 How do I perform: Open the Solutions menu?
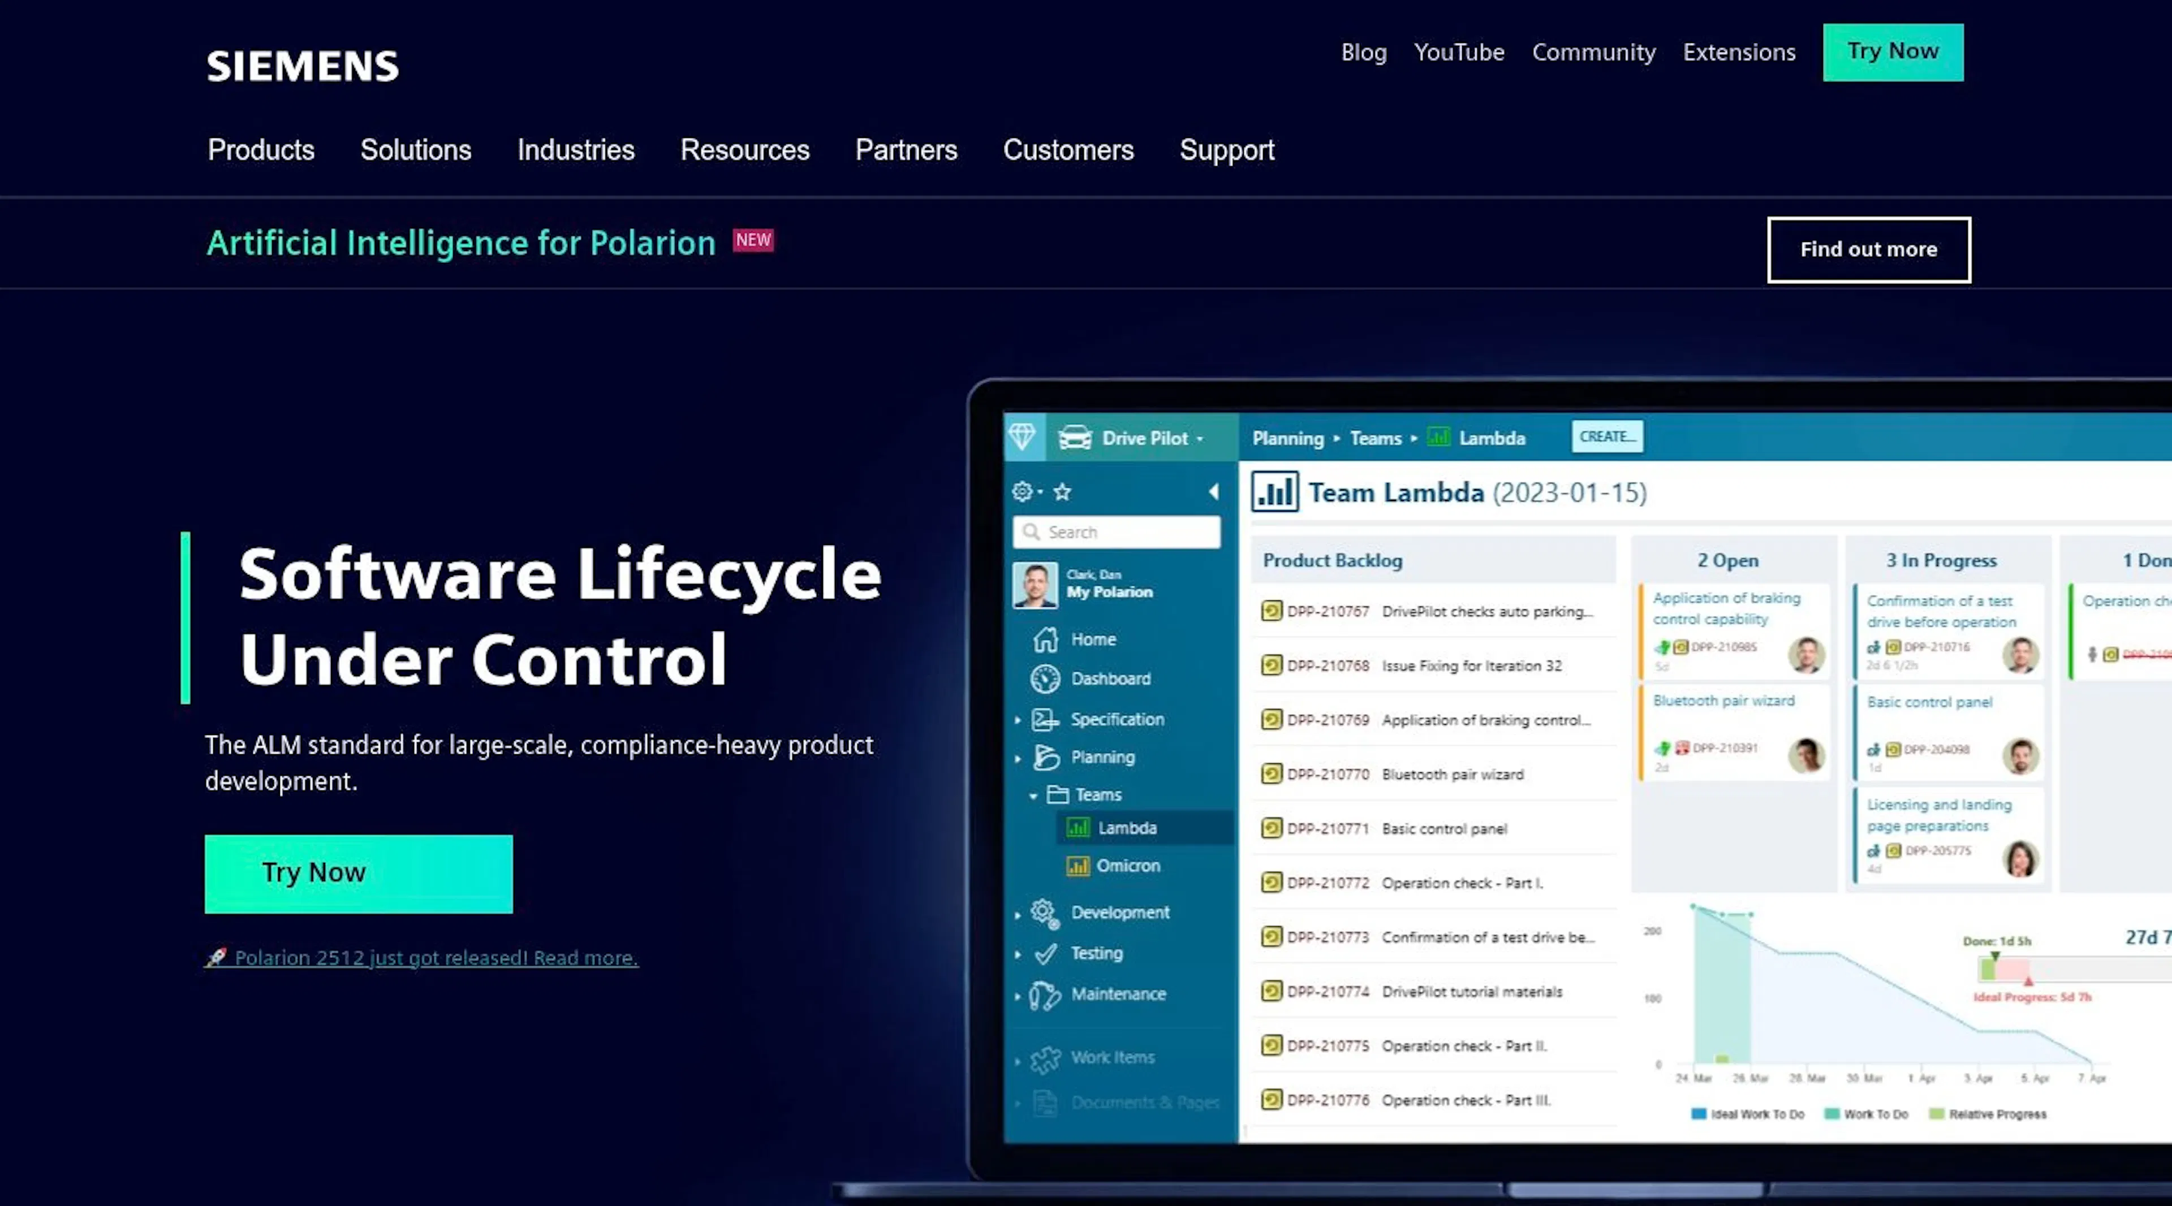point(416,150)
